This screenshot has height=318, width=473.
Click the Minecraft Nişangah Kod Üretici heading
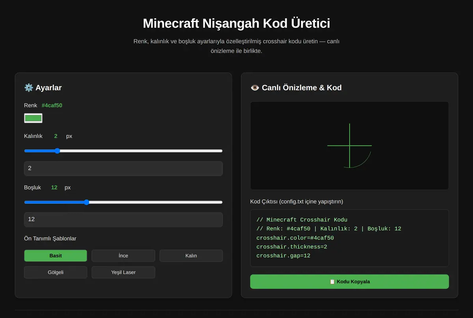(236, 23)
